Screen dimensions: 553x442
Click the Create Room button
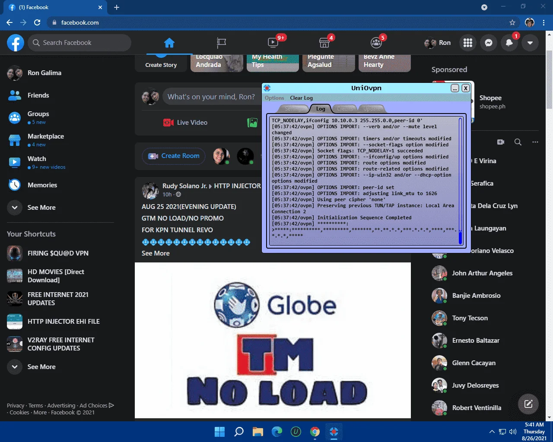pyautogui.click(x=174, y=156)
